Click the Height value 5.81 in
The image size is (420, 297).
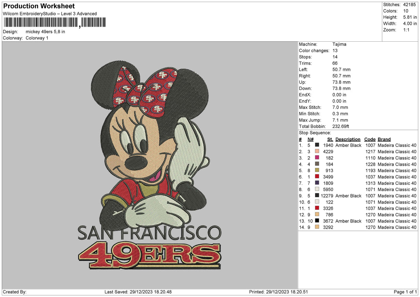pyautogui.click(x=410, y=17)
